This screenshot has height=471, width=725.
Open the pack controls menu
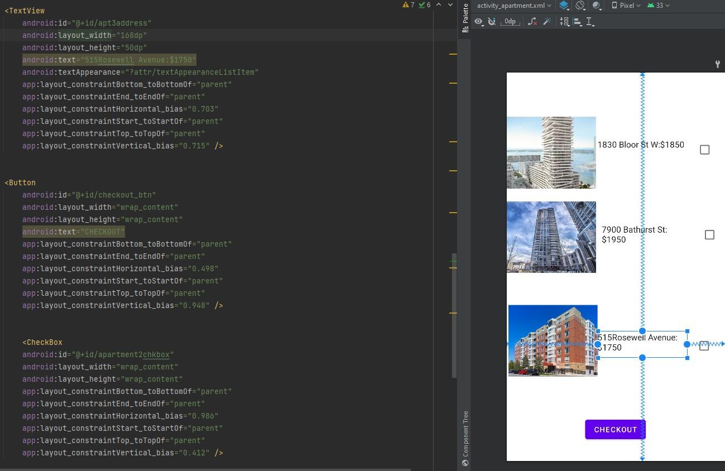[x=565, y=21]
